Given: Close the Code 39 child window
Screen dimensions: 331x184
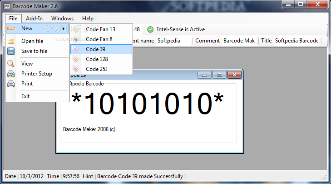Looking at the screenshot, I should tap(234, 75).
